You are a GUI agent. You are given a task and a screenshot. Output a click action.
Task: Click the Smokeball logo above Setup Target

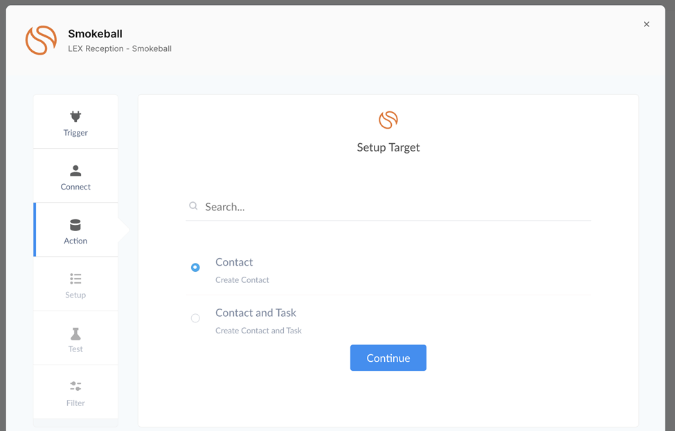click(388, 120)
